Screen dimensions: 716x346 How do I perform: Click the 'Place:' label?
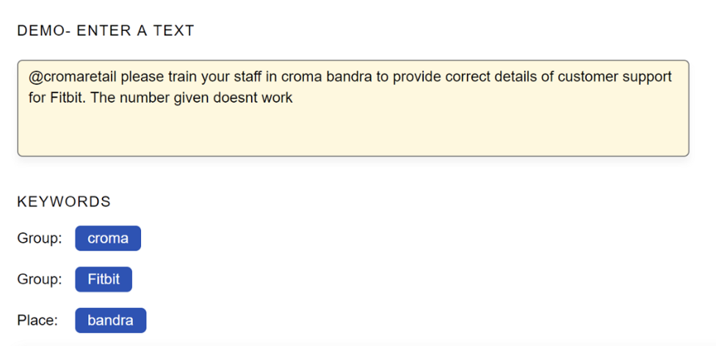coord(39,320)
